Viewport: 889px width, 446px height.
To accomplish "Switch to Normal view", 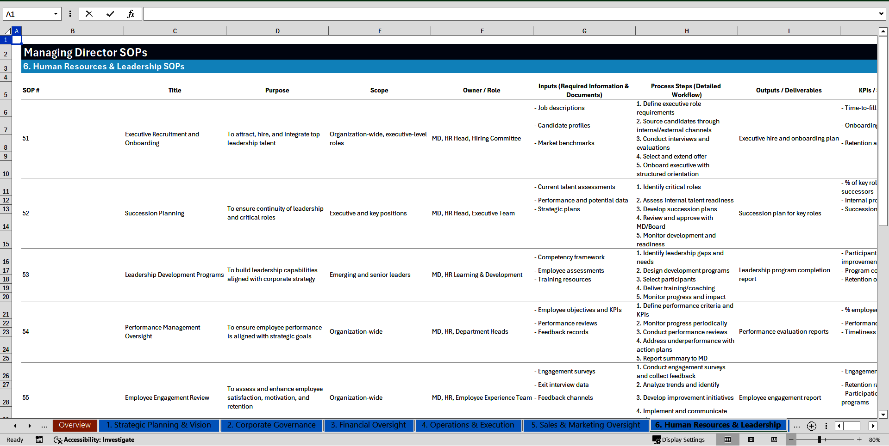I will click(x=727, y=440).
